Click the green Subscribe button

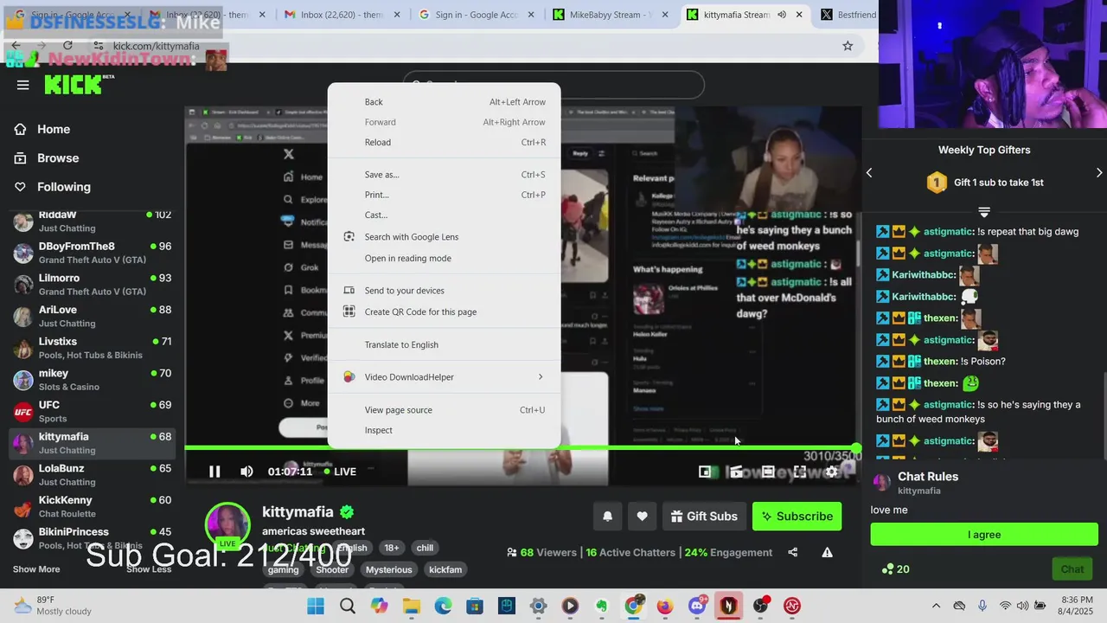[x=797, y=517]
